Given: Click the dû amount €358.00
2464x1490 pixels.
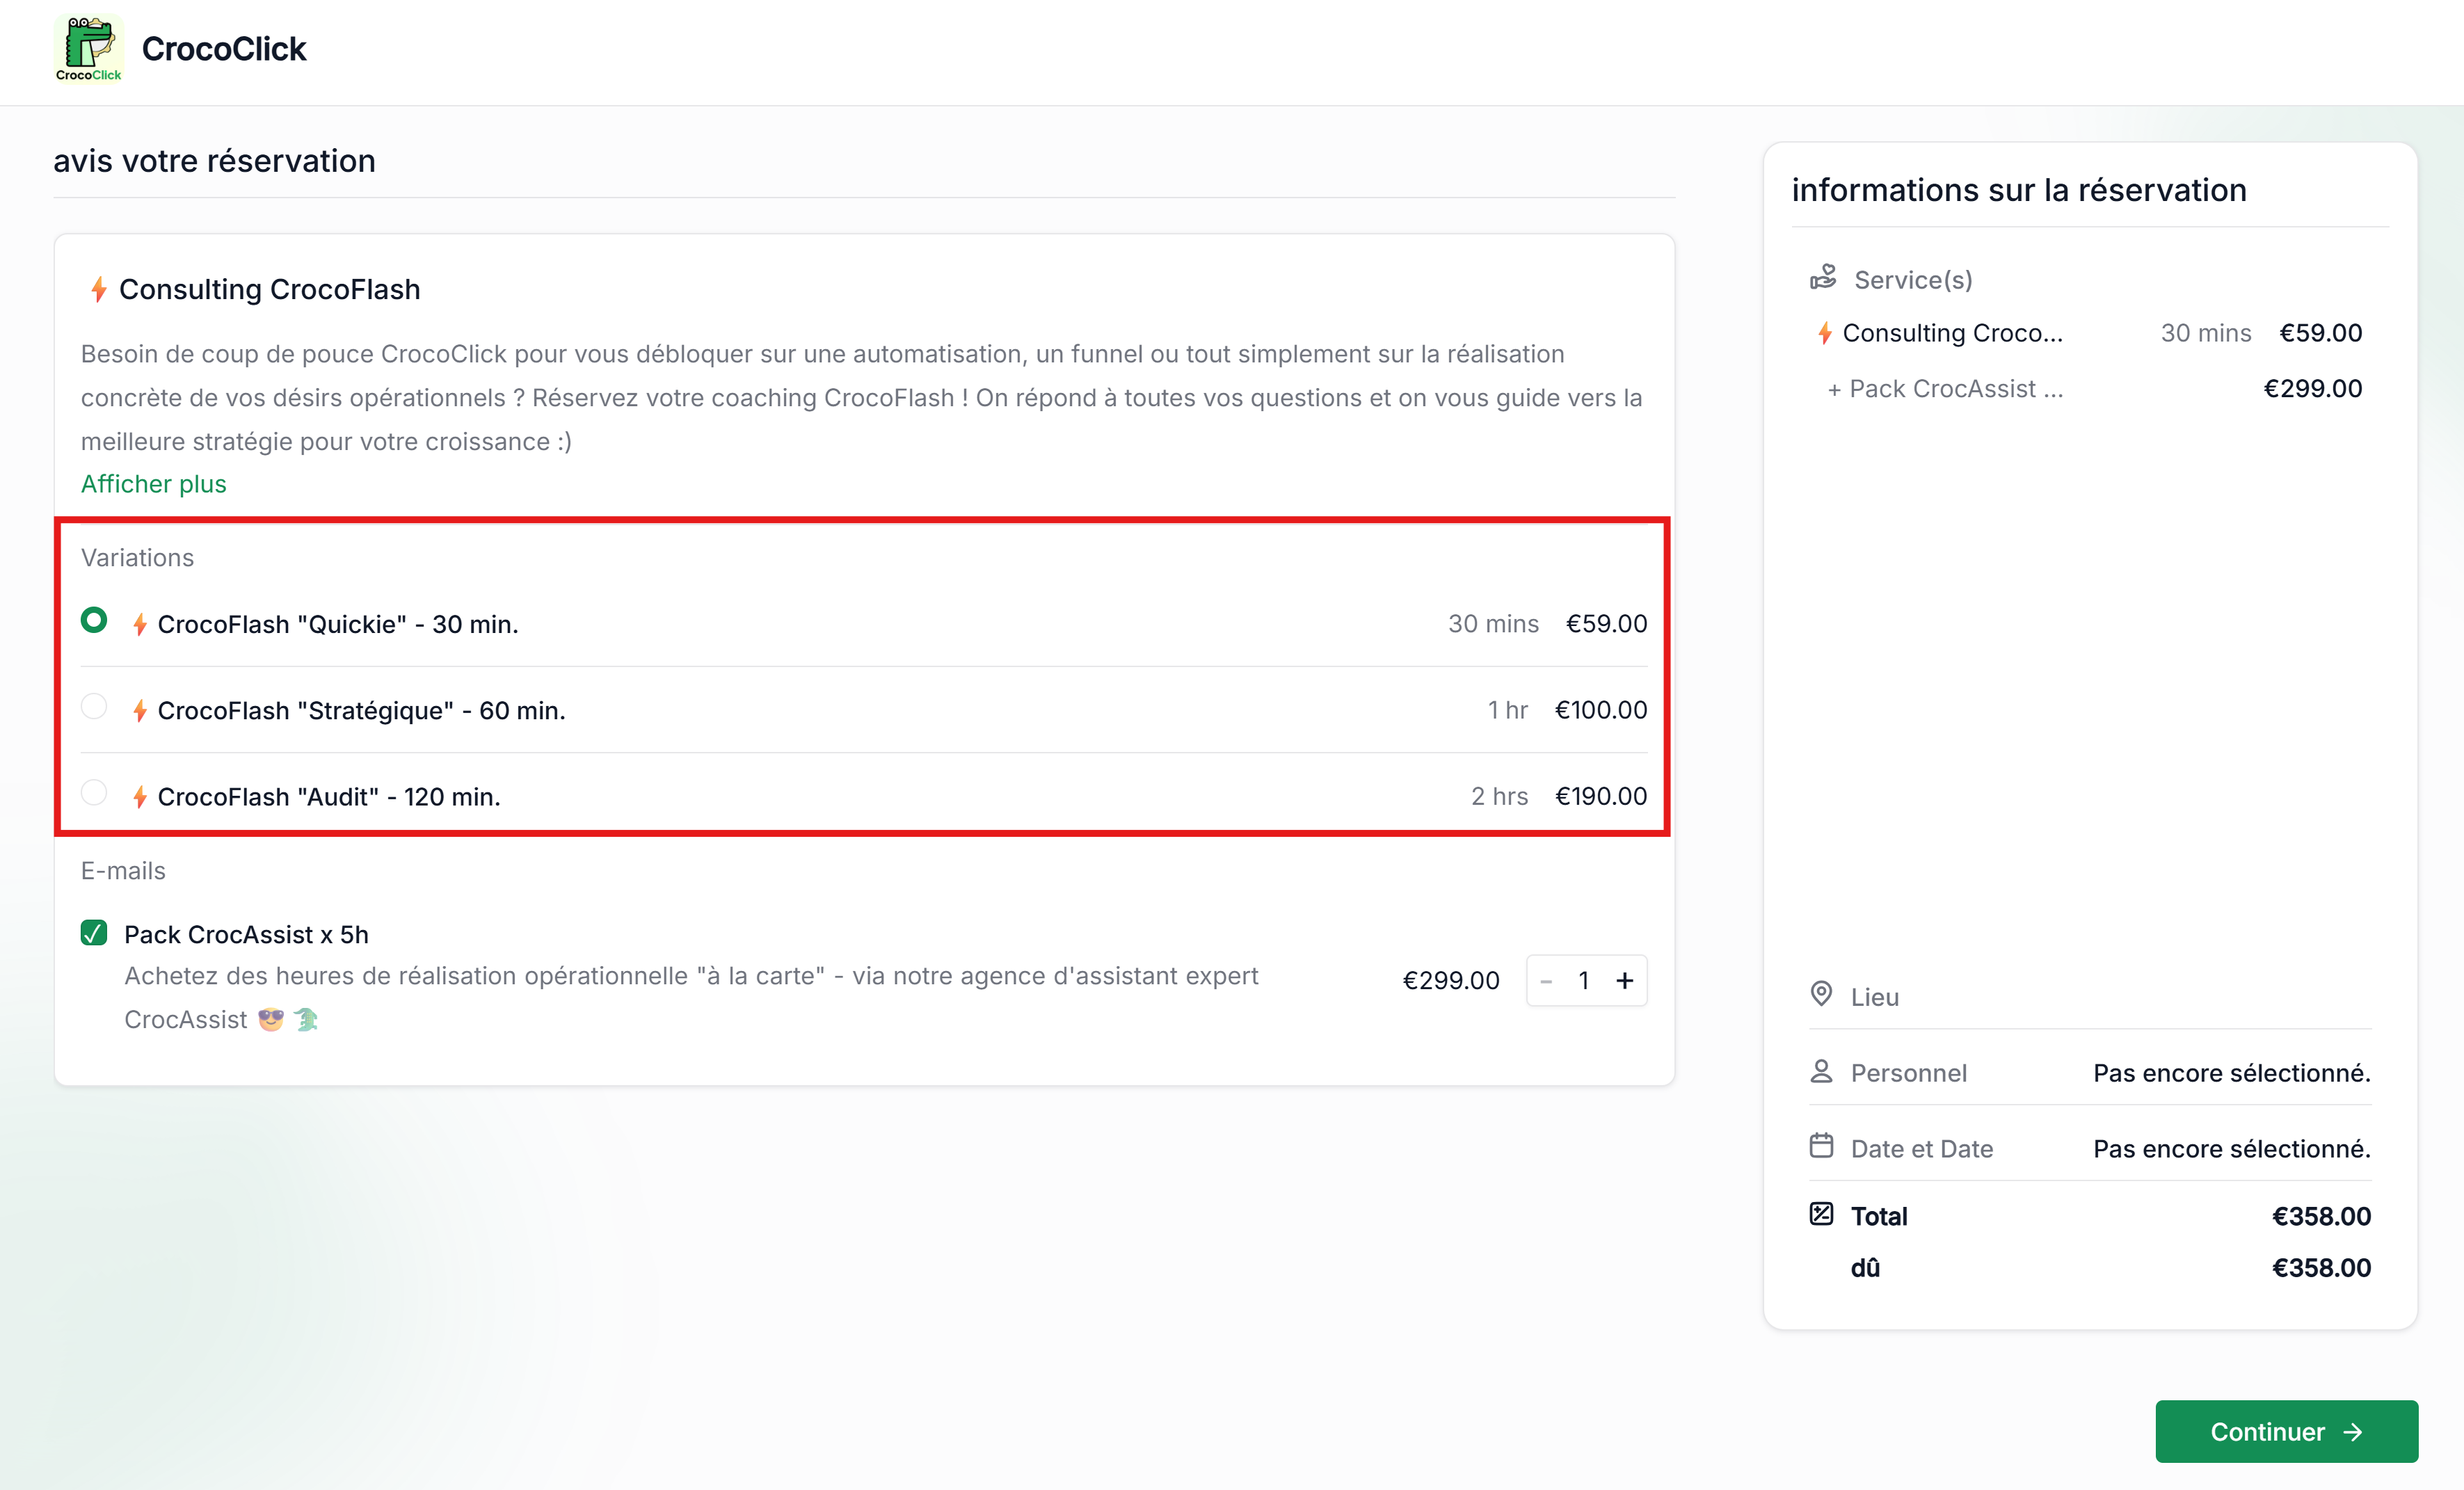Looking at the screenshot, I should coord(2321,1268).
